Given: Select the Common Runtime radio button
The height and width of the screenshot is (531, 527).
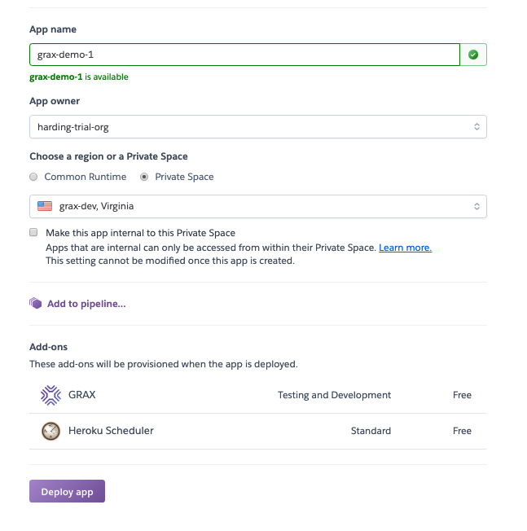Looking at the screenshot, I should 33,177.
